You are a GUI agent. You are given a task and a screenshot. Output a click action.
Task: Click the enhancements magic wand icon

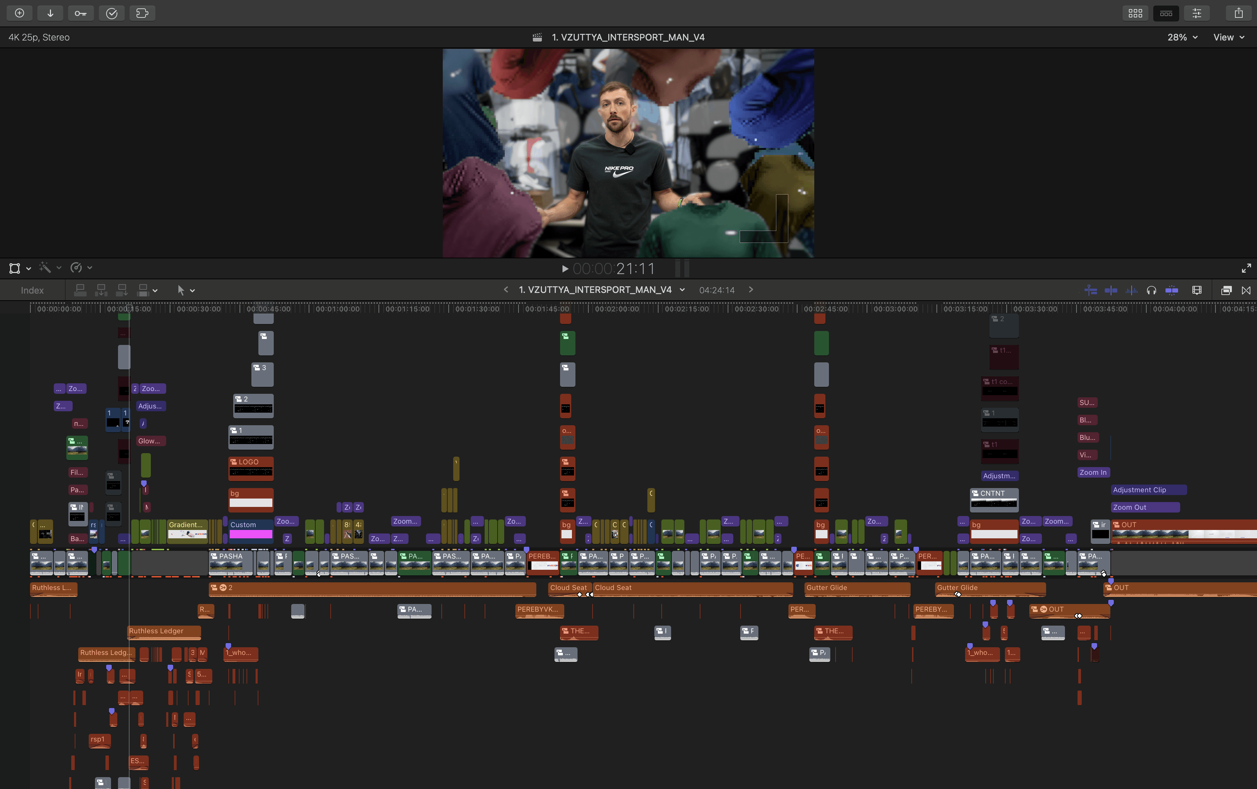45,268
